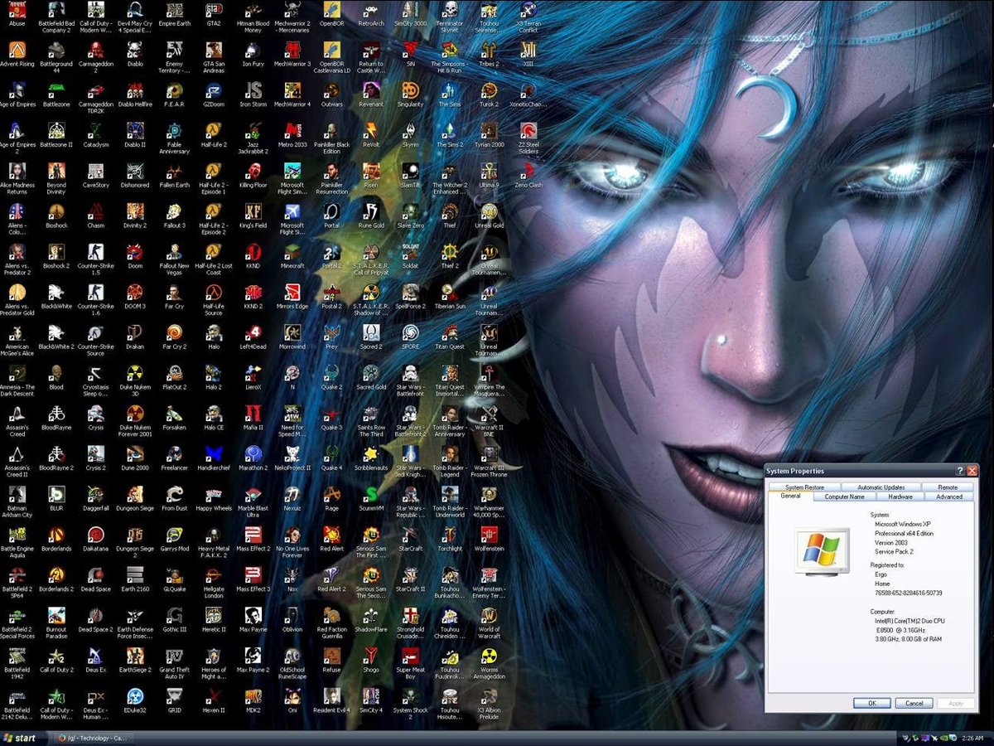Image resolution: width=994 pixels, height=746 pixels.
Task: Open the Zeno Clash shortcut
Action: (528, 176)
